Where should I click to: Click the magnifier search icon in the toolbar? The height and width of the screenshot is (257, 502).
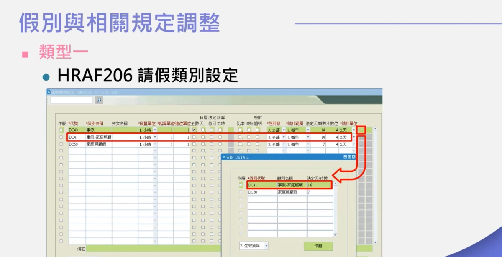click(99, 100)
